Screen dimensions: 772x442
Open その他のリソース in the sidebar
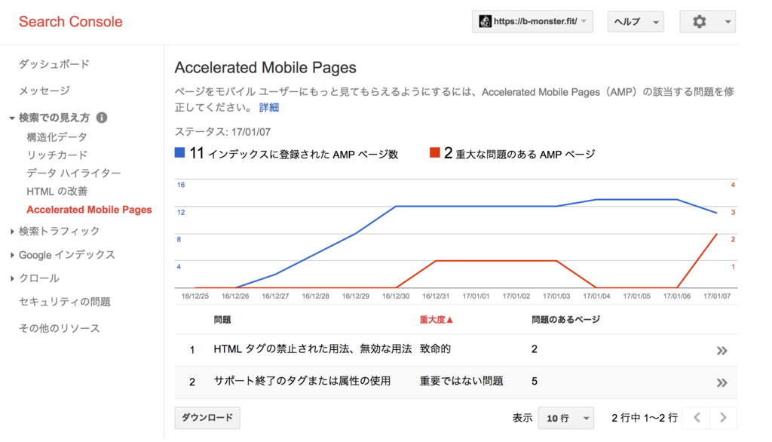pos(59,328)
